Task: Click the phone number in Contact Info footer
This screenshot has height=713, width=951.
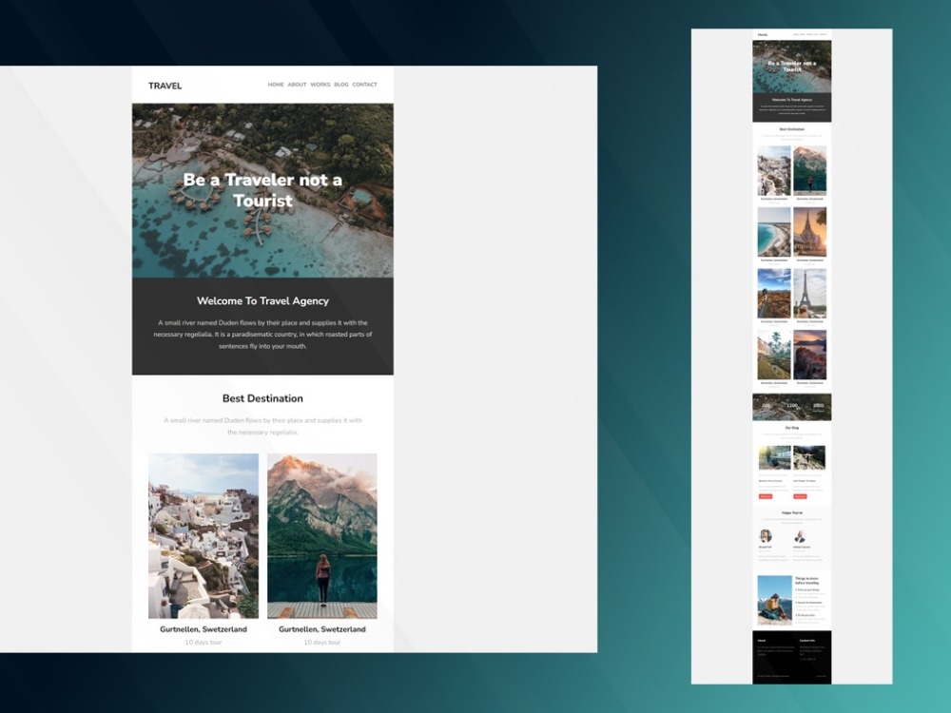Action: (807, 659)
